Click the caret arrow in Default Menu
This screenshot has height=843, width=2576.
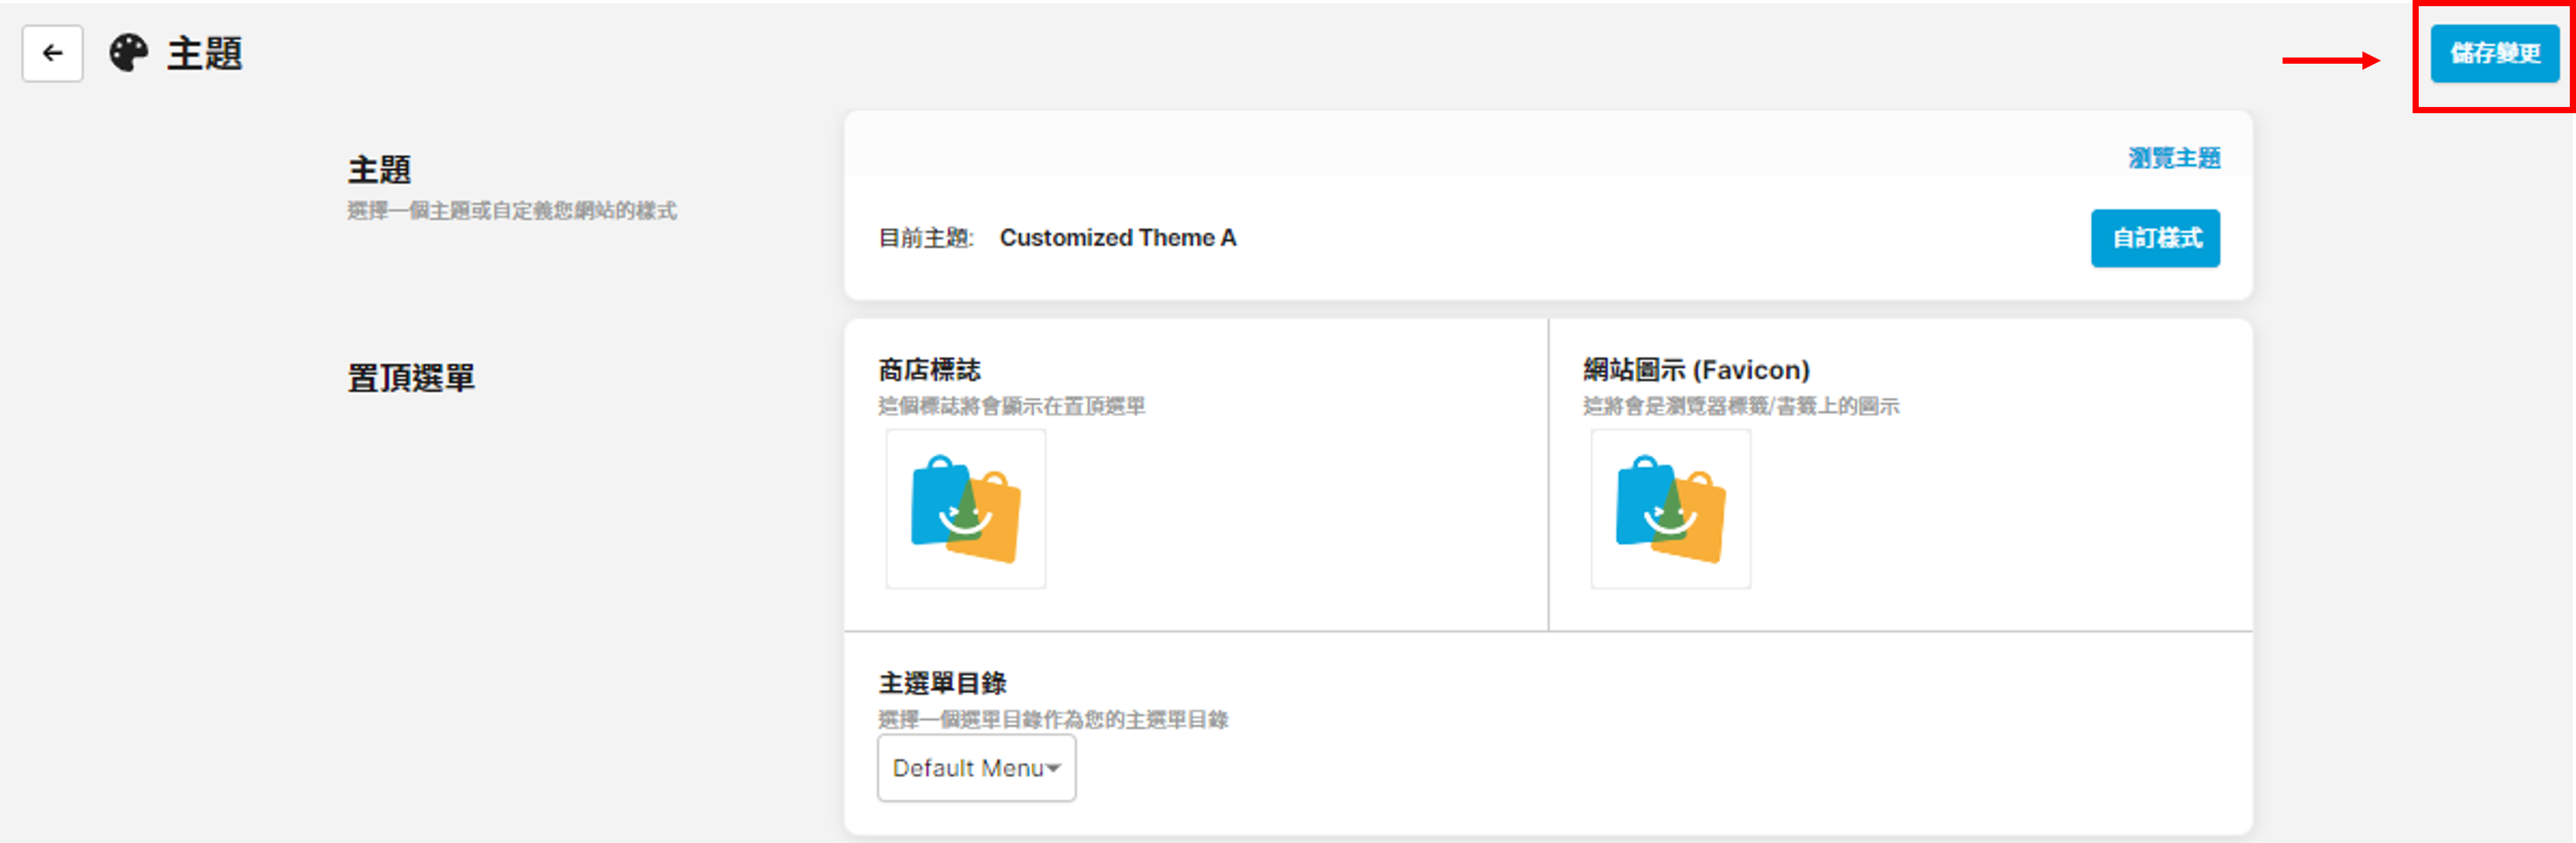1053,768
